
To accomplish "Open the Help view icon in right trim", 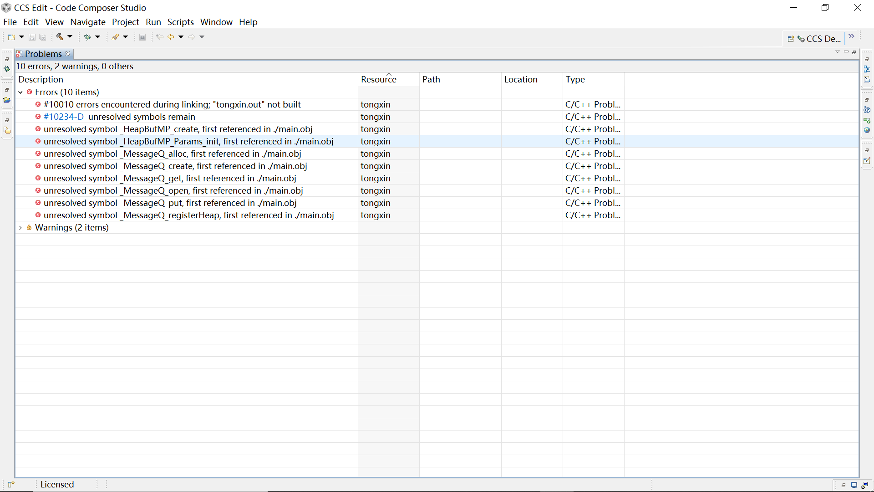I will tap(867, 110).
